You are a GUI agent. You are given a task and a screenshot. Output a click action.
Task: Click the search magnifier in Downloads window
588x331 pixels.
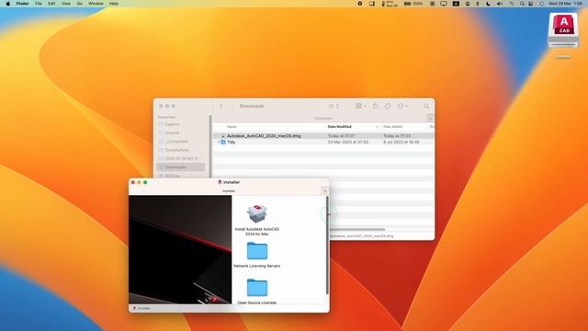click(426, 107)
